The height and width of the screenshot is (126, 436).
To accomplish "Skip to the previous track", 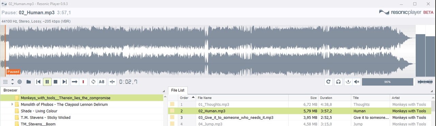I will coord(38,82).
